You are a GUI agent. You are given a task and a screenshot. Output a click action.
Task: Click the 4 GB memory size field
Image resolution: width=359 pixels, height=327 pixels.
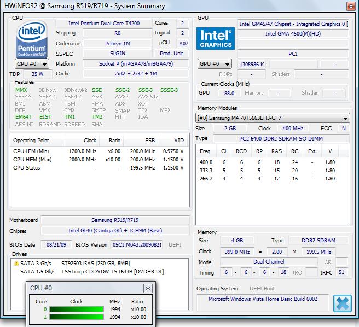(237, 241)
